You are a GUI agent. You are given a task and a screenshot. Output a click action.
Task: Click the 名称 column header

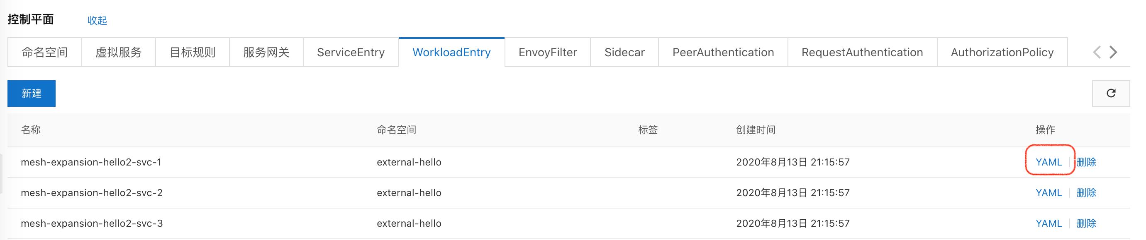pyautogui.click(x=31, y=130)
